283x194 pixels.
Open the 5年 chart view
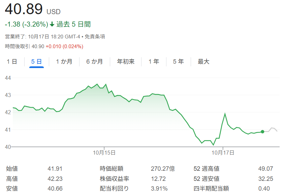179,62
